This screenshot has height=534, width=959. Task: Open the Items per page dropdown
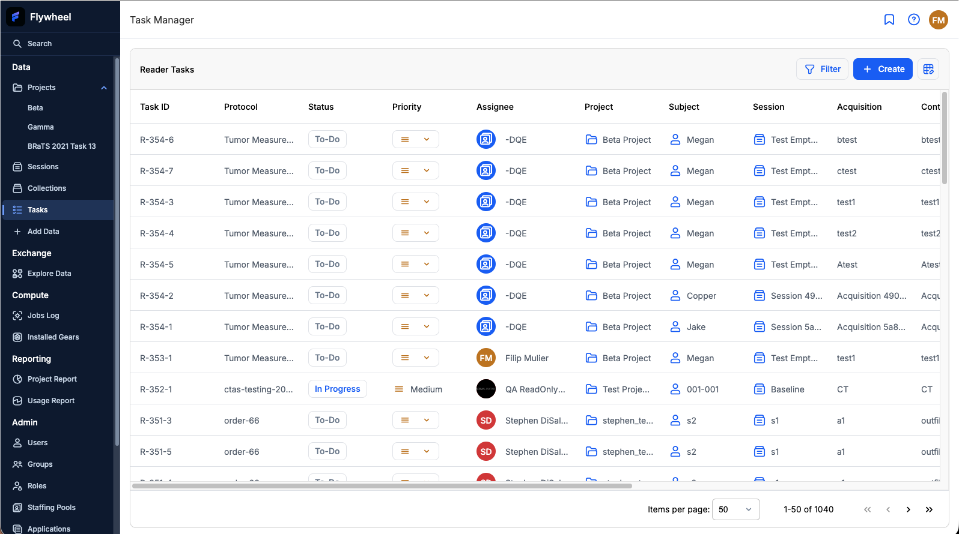coord(735,509)
